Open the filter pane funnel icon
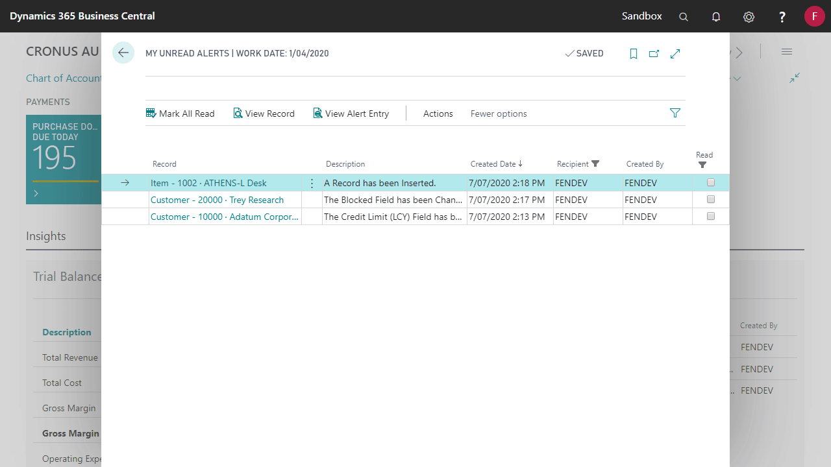 tap(675, 114)
